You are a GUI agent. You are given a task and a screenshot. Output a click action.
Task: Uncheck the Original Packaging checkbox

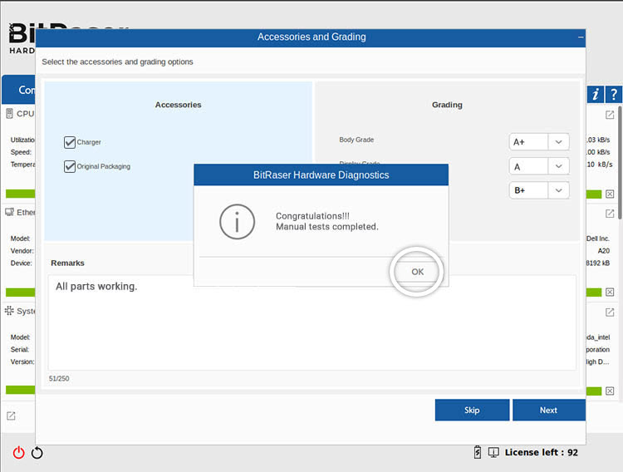pyautogui.click(x=70, y=166)
